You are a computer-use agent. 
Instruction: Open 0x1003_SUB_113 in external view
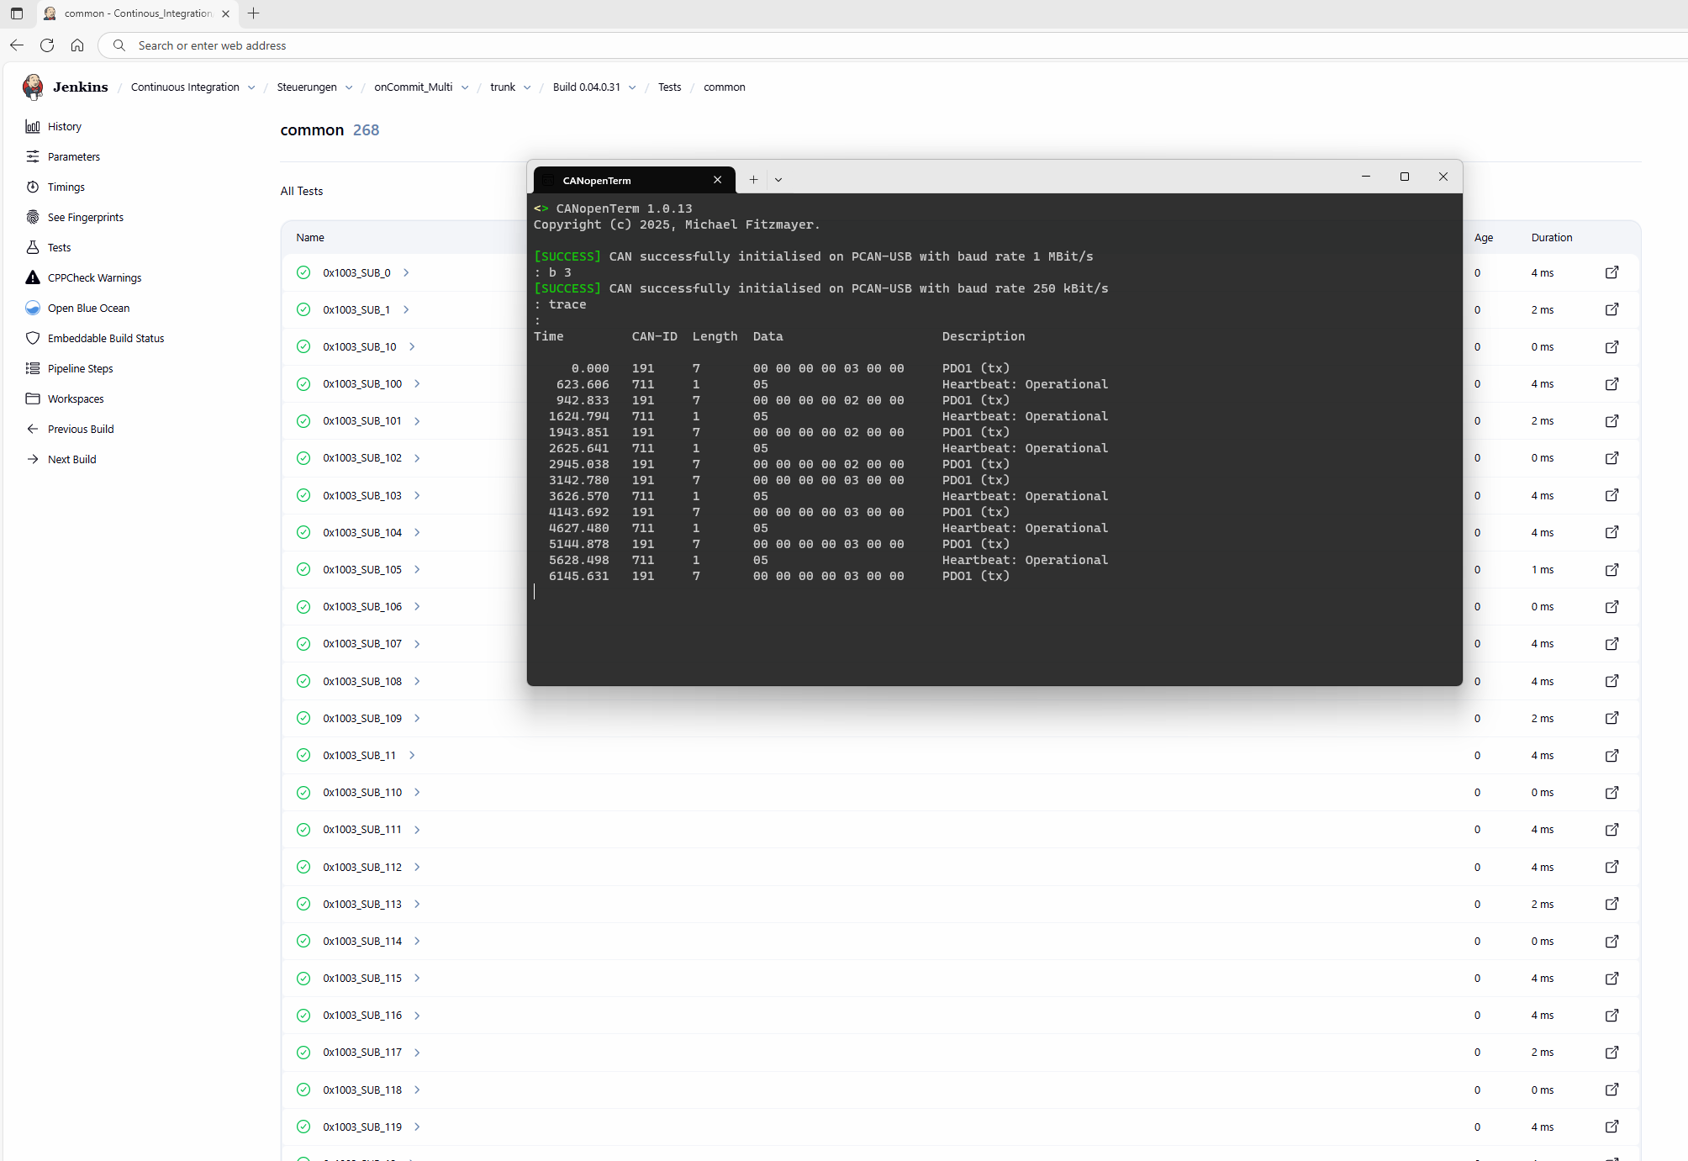pyautogui.click(x=1612, y=904)
